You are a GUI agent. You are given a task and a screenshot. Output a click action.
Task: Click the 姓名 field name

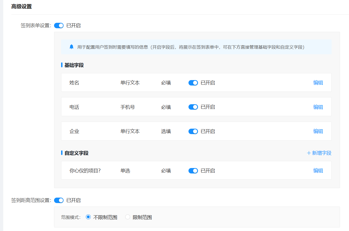(74, 83)
